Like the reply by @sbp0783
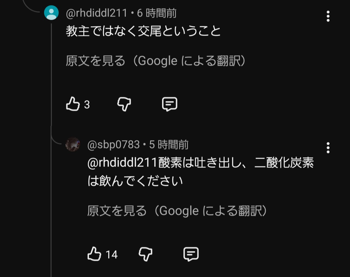The height and width of the screenshot is (277, 350). (94, 254)
